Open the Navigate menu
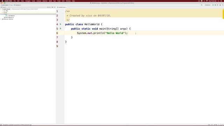224x126 pixels. click(x=28, y=1)
